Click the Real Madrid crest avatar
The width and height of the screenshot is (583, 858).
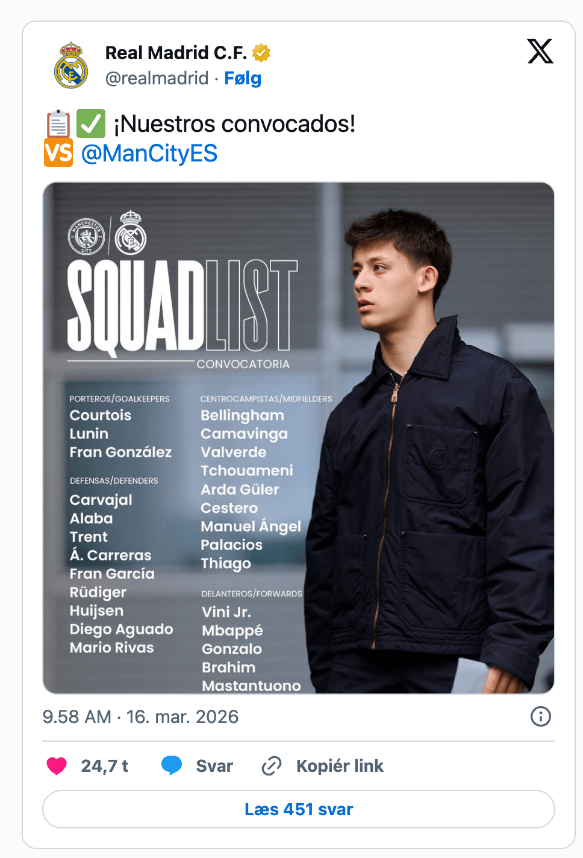coord(71,66)
